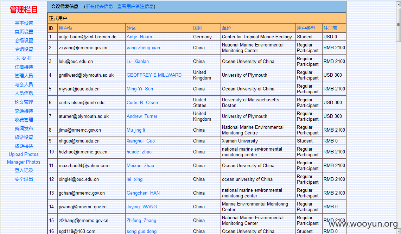
Task: Open Andrew Turner's details
Action: [x=142, y=116]
